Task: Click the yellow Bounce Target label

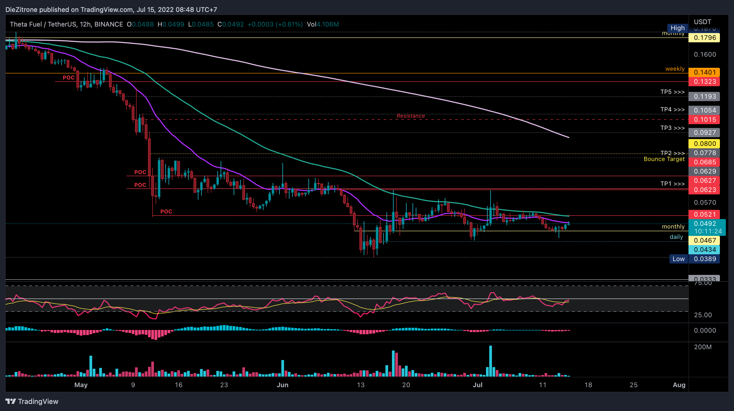Action: coord(664,159)
